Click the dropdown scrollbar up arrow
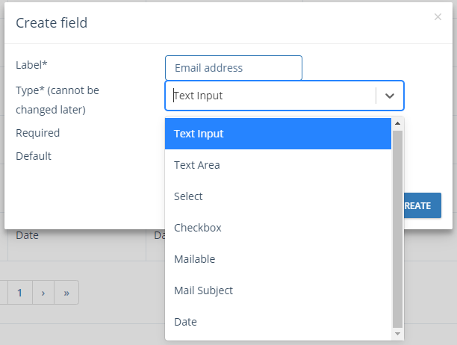Viewport: 457px width, 345px height. coord(397,123)
